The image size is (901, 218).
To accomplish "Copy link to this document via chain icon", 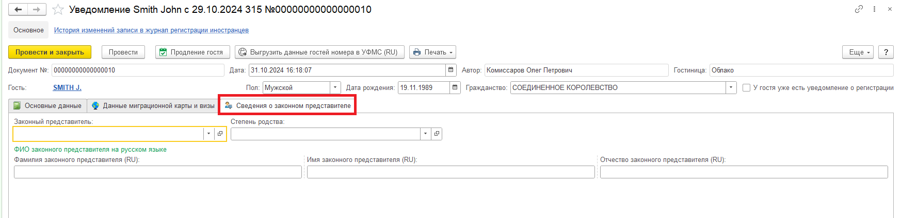I will pyautogui.click(x=859, y=9).
